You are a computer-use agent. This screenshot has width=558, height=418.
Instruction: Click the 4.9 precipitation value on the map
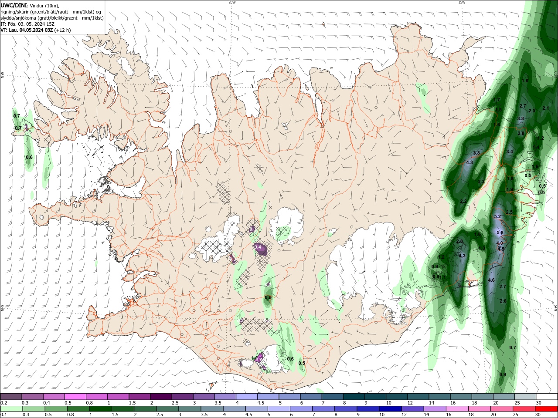point(500,243)
